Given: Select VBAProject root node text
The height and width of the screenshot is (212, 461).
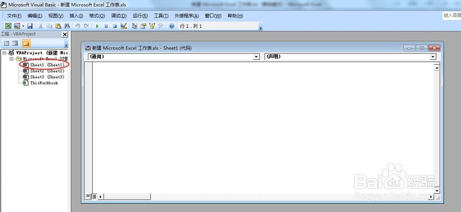Looking at the screenshot, I should pos(42,53).
